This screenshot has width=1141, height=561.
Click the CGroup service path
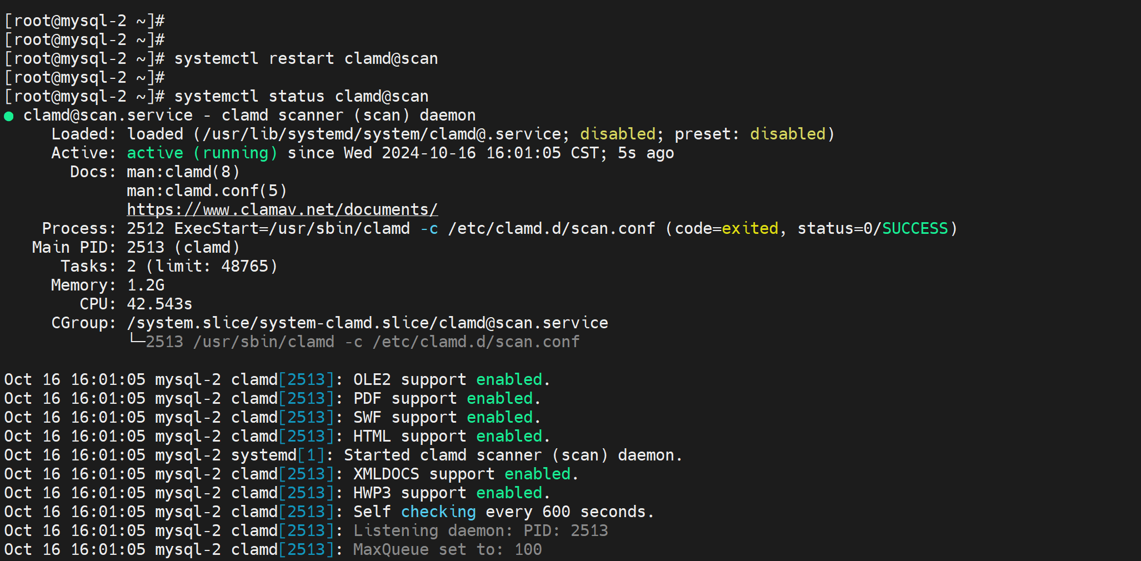tap(367, 323)
